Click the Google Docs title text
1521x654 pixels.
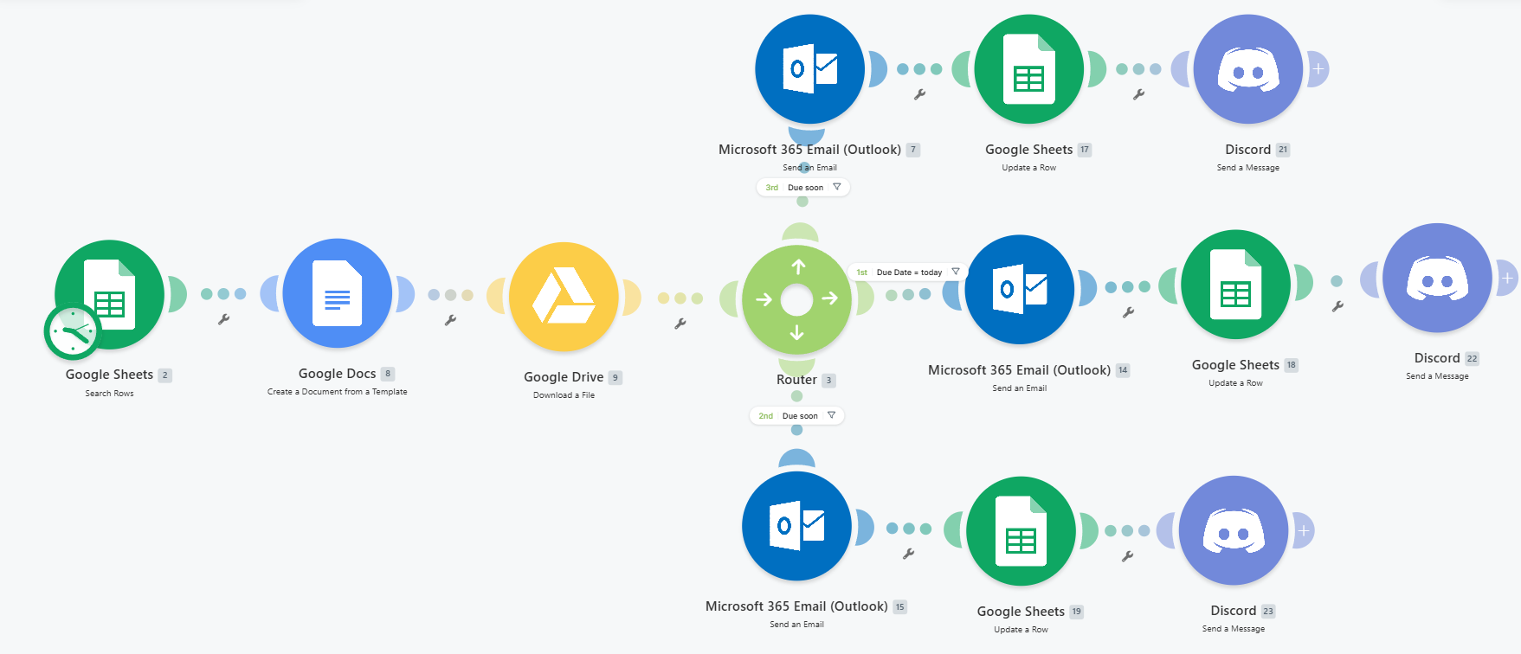click(x=337, y=374)
